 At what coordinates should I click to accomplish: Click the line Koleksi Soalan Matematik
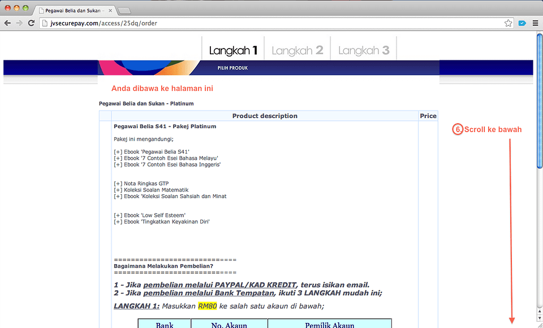(x=152, y=190)
